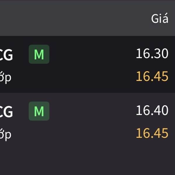
Task: Click the yellow 16.45 below 16.40
Action: [x=152, y=133]
